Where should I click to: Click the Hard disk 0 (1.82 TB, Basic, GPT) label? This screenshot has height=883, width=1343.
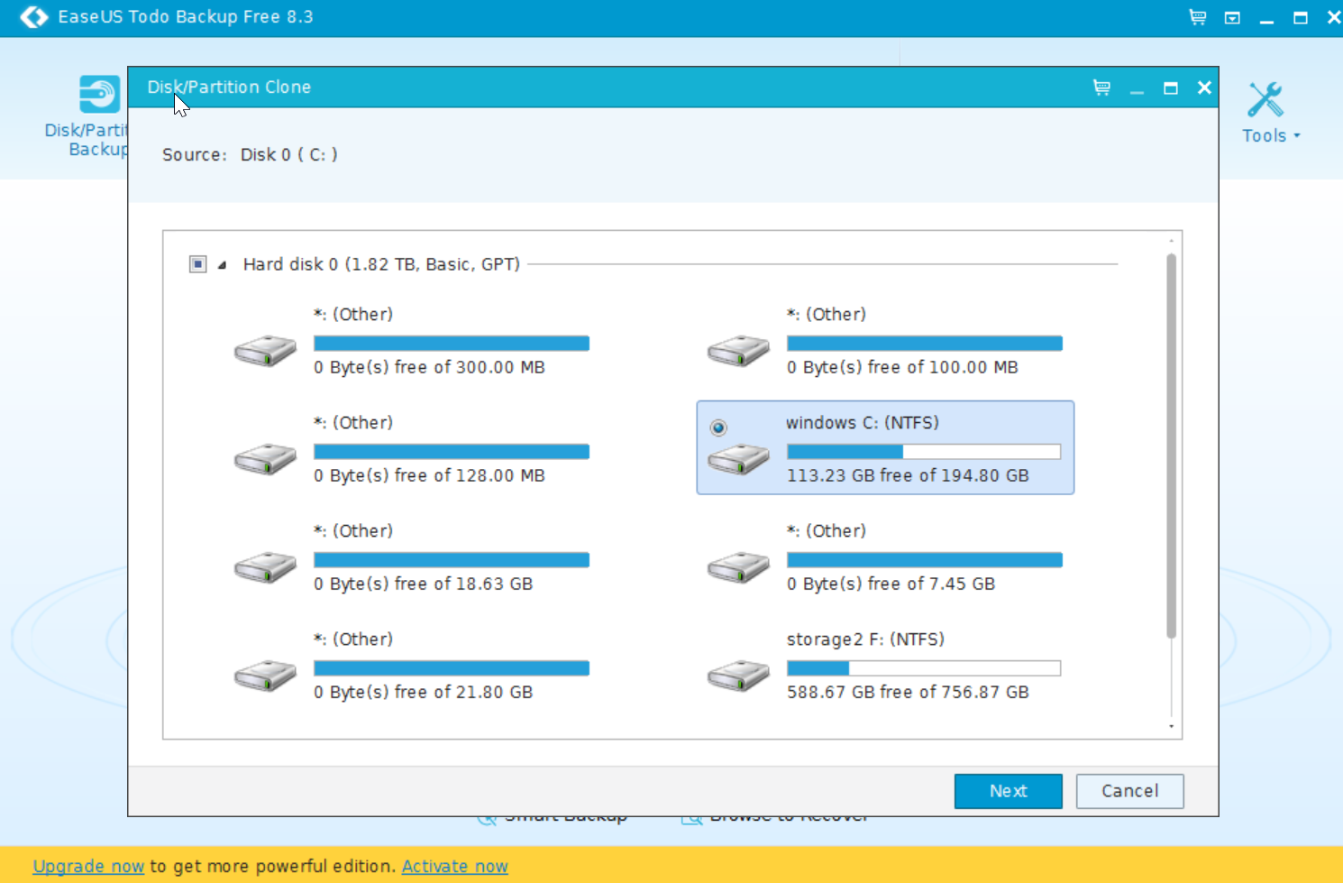[x=381, y=264]
